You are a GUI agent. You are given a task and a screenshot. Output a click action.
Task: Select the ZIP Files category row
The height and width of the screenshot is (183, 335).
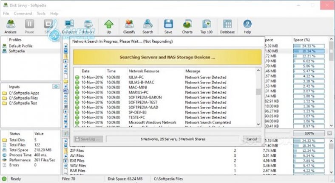pos(196,150)
